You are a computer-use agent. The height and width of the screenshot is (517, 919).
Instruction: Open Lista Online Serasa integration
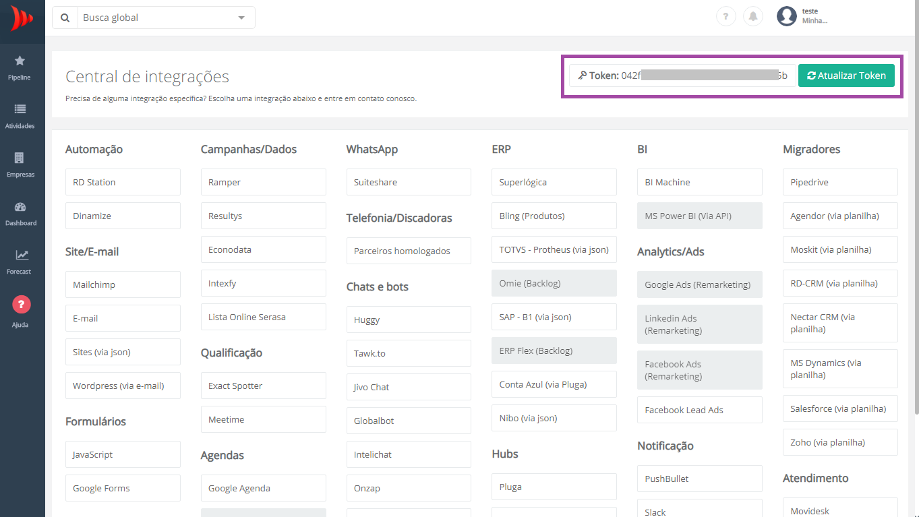(264, 317)
